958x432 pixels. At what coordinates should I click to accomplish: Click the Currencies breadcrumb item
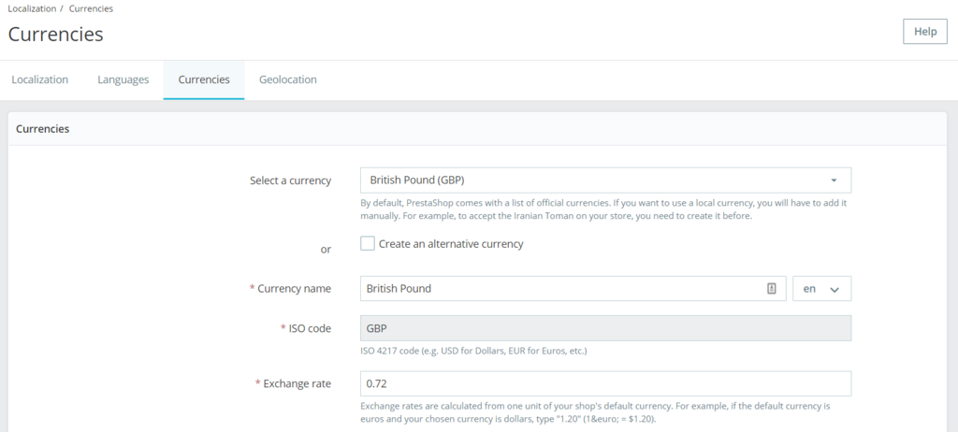[91, 8]
